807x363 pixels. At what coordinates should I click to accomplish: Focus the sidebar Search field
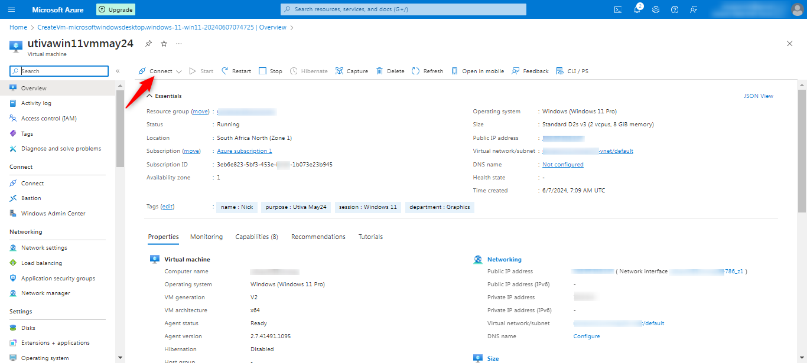pos(59,71)
